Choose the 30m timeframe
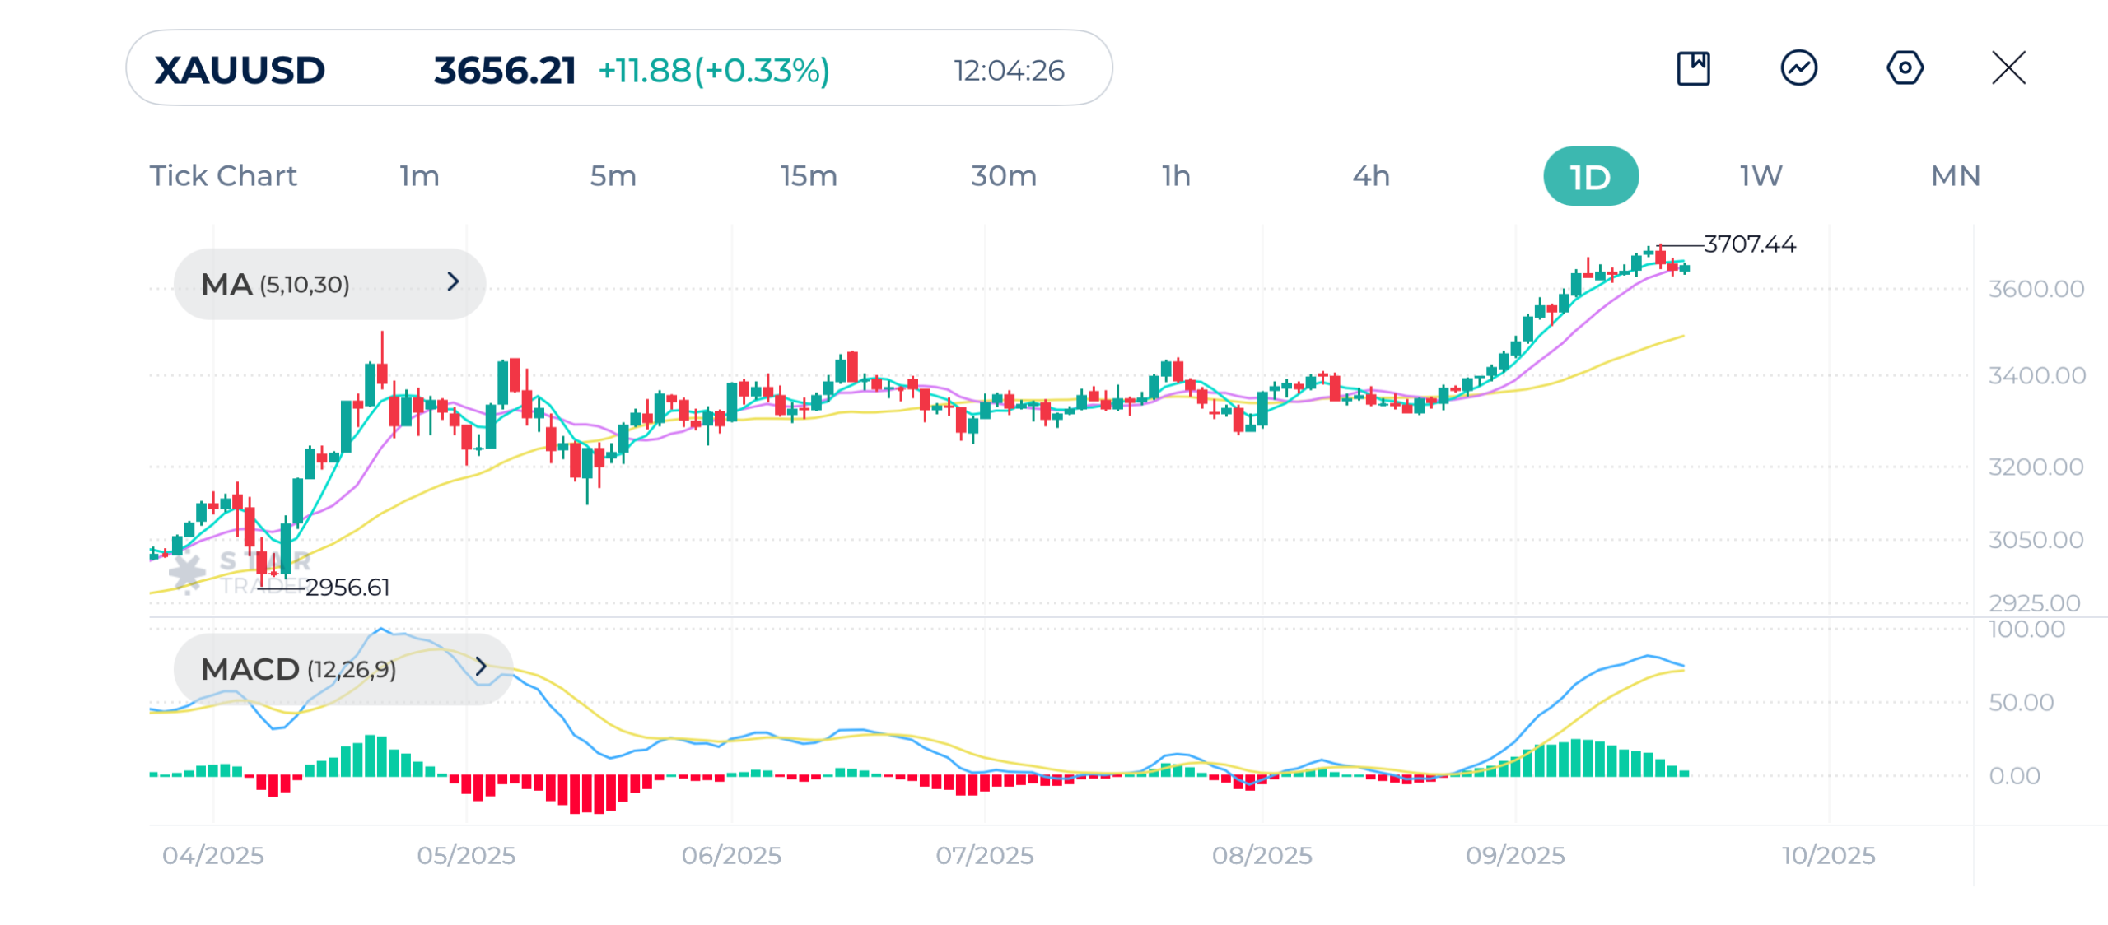Viewport: 2108px width, 925px height. tap(1003, 176)
